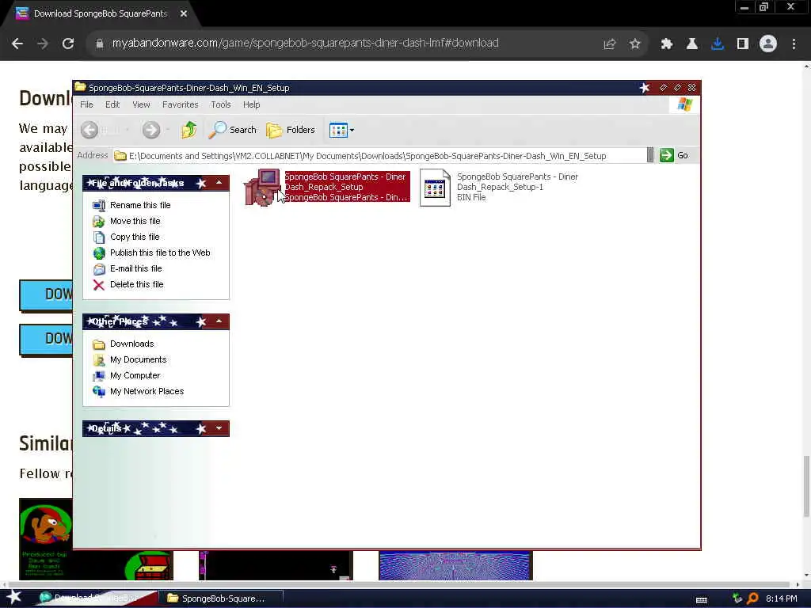Click Publish this file to the Web
The width and height of the screenshot is (811, 608).
[x=160, y=253]
